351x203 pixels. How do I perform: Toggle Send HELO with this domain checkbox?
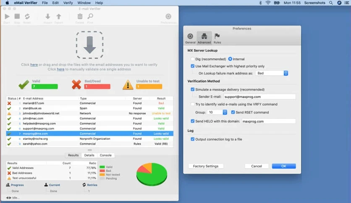pos(193,121)
